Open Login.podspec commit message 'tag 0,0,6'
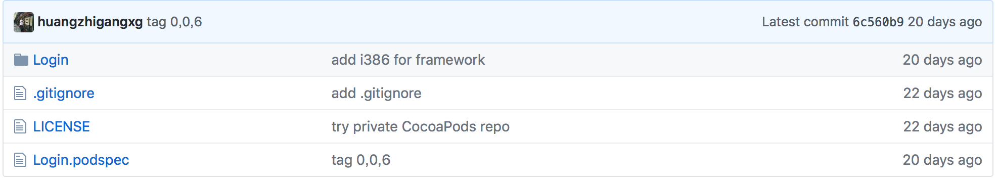This screenshot has width=997, height=182. pyautogui.click(x=361, y=160)
